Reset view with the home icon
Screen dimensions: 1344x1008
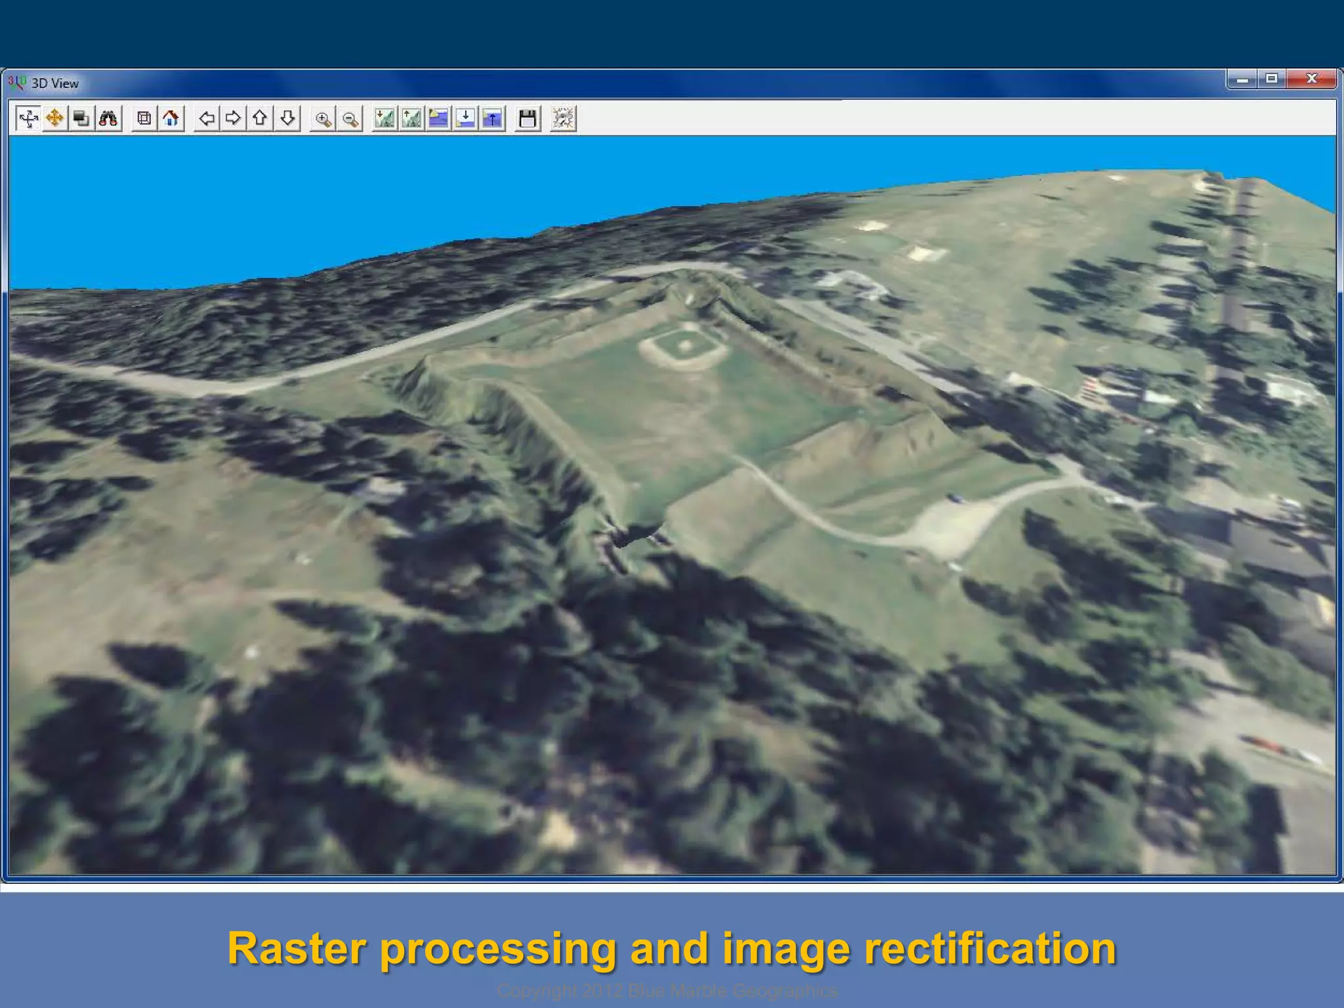pyautogui.click(x=171, y=119)
